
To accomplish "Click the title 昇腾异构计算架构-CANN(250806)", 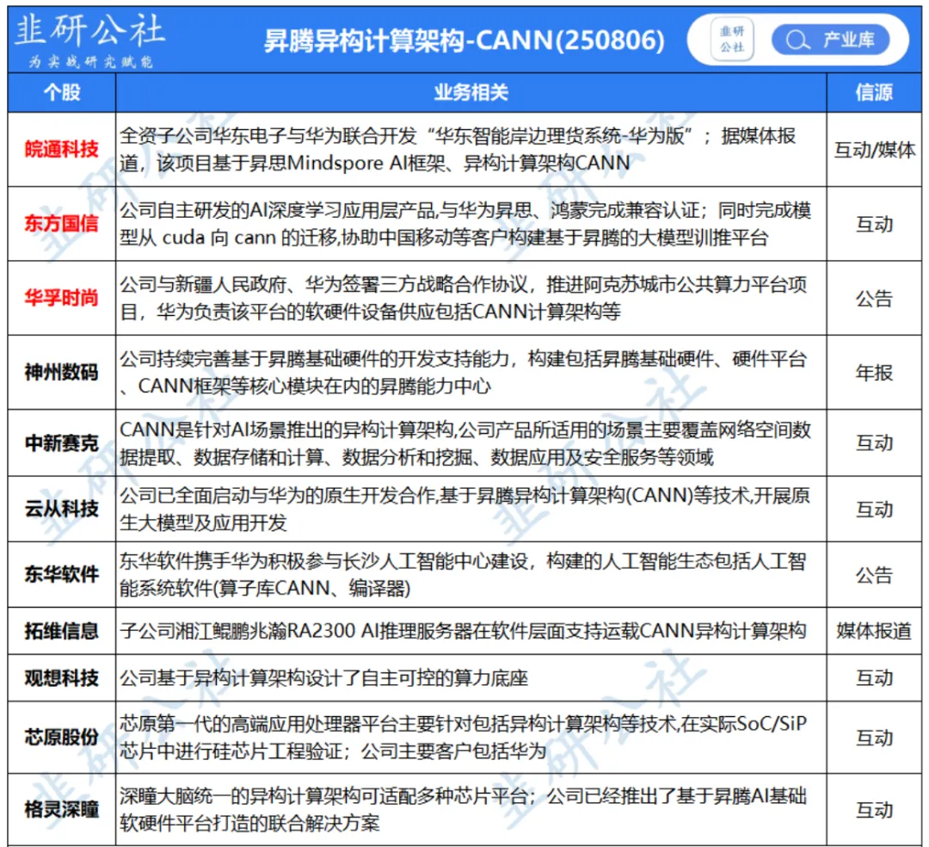I will click(464, 41).
